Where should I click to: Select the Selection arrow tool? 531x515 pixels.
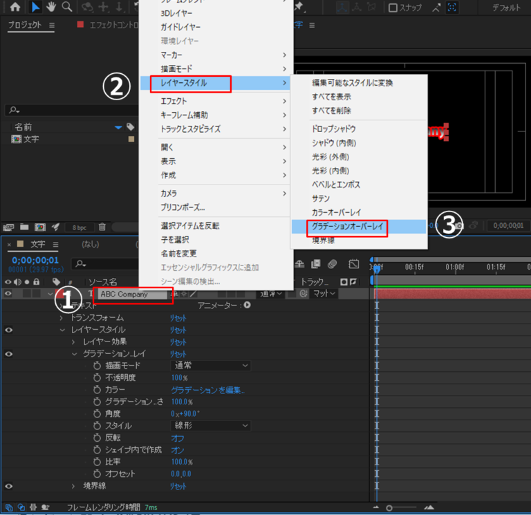[x=35, y=7]
